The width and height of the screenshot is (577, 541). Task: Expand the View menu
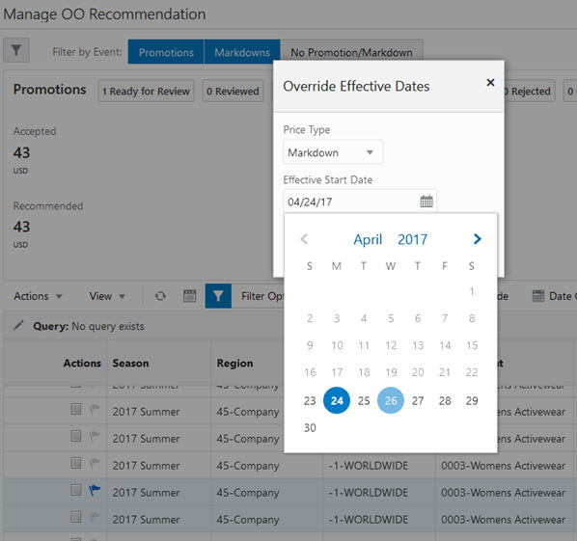(107, 296)
